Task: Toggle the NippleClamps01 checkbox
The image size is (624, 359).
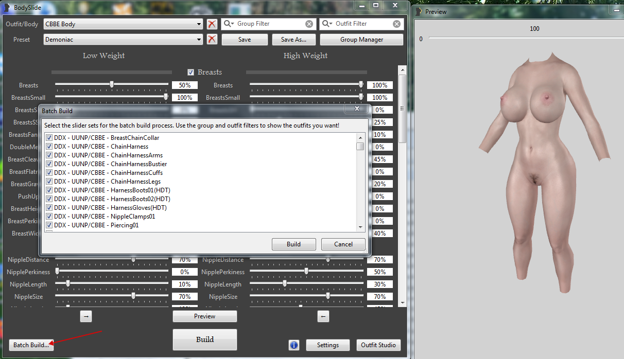Action: 49,217
